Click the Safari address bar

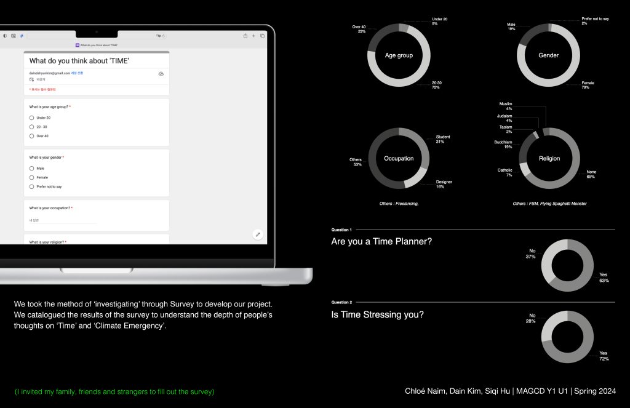92,36
